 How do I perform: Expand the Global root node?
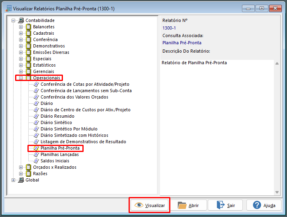tap(13, 180)
